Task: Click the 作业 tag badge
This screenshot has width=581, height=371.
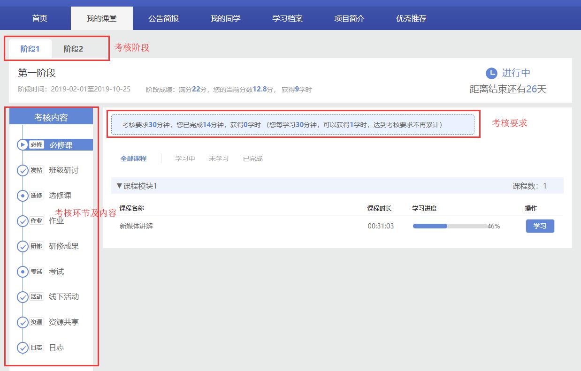Action: 37,221
